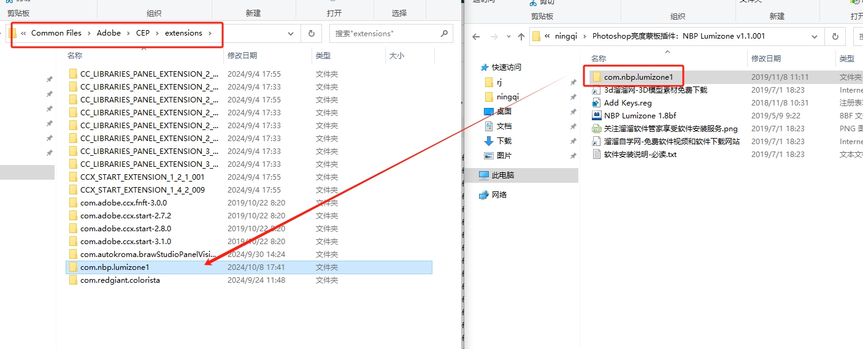Select folder icon of com.adobe.ccx.fnft-3.0.0

[x=74, y=202]
